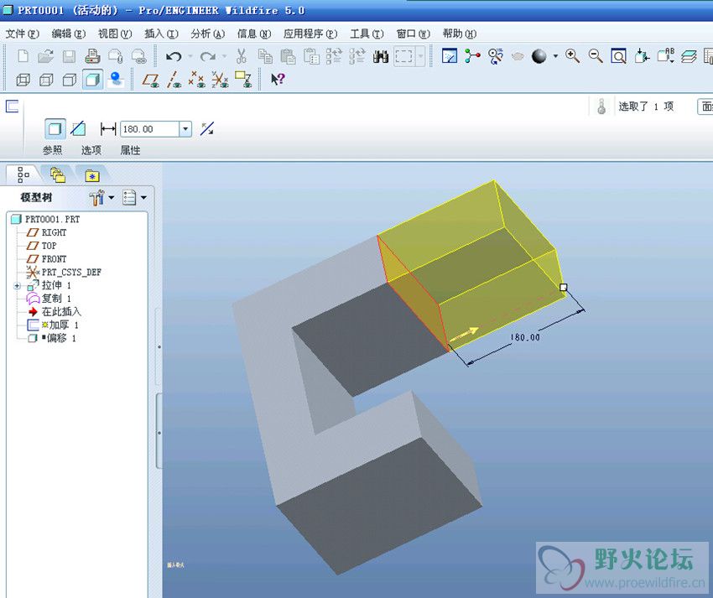Image resolution: width=713 pixels, height=598 pixels.
Task: Open model tree show dropdown arrow
Action: click(143, 197)
